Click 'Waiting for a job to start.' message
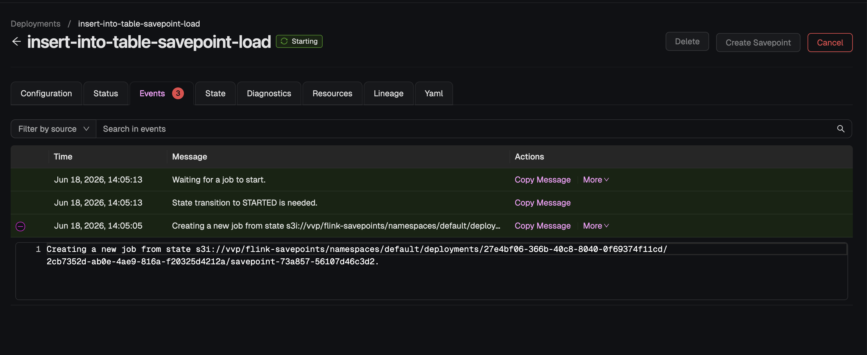This screenshot has height=355, width=867. 219,180
